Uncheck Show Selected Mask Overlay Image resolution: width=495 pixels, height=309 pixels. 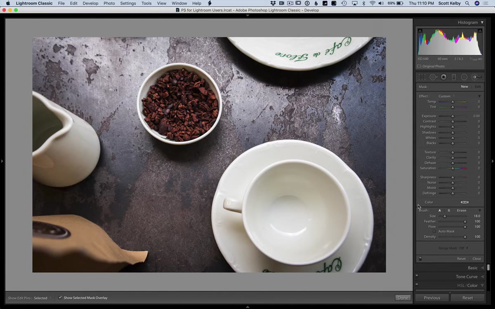coord(60,297)
